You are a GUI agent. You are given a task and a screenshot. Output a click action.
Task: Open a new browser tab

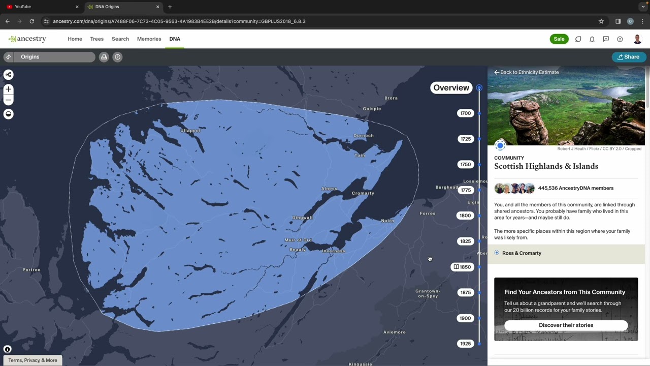point(170,7)
